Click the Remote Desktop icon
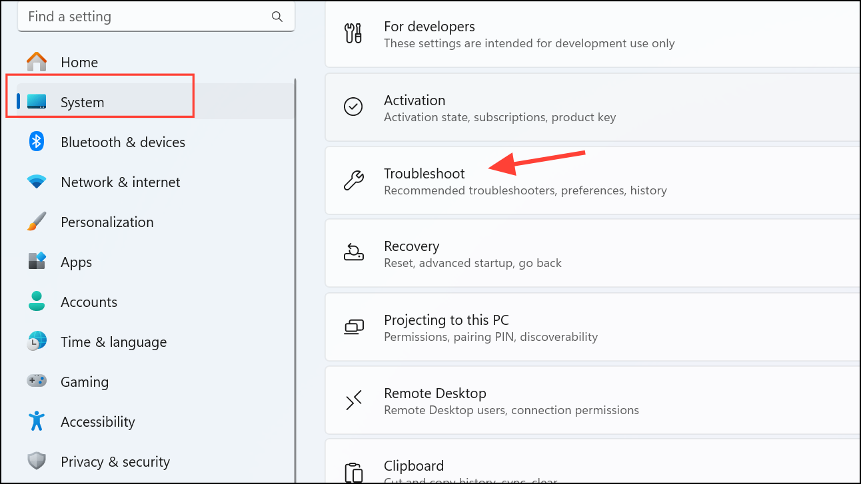 [354, 400]
